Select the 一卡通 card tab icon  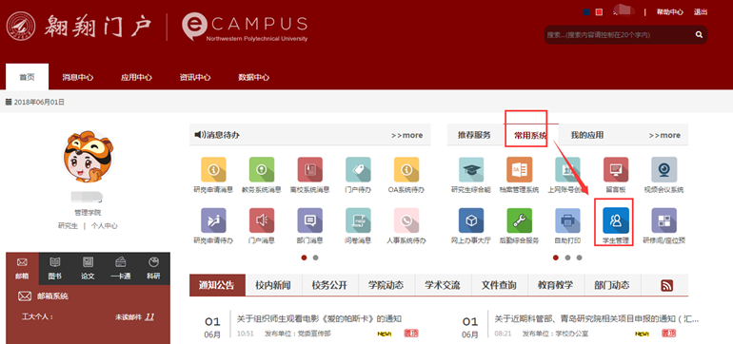pyautogui.click(x=120, y=262)
